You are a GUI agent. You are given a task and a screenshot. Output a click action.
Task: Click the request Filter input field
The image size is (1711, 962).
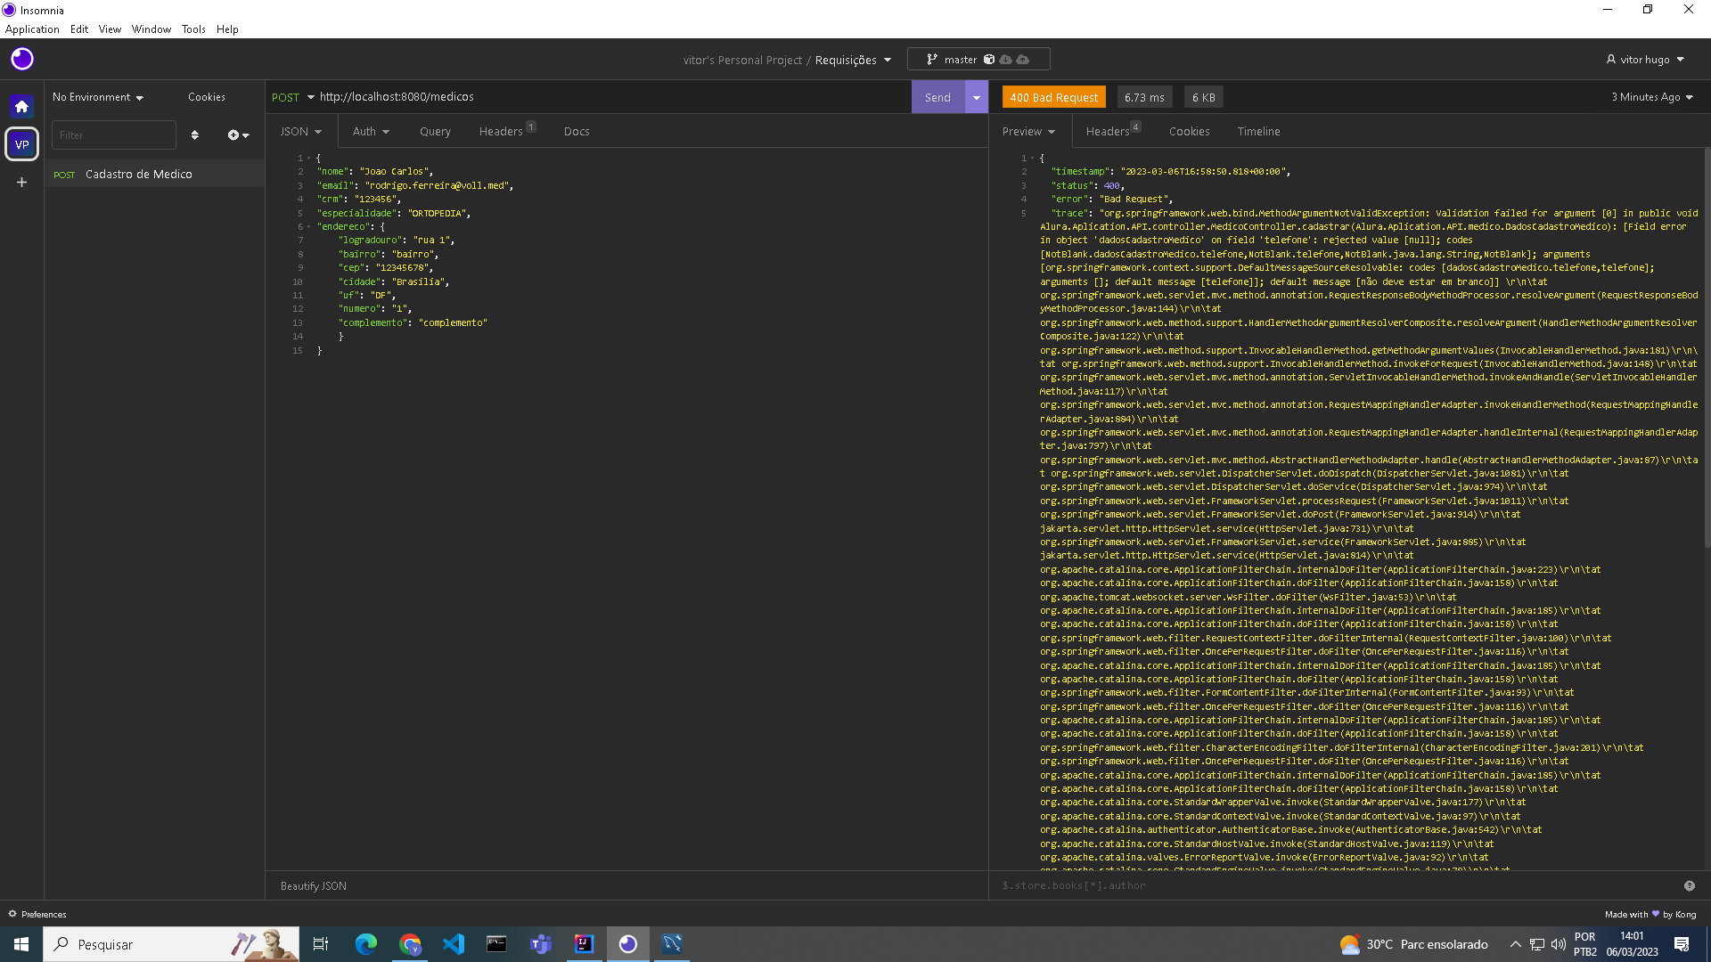[113, 135]
